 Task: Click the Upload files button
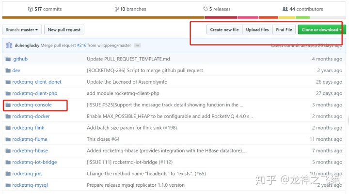[x=257, y=30]
